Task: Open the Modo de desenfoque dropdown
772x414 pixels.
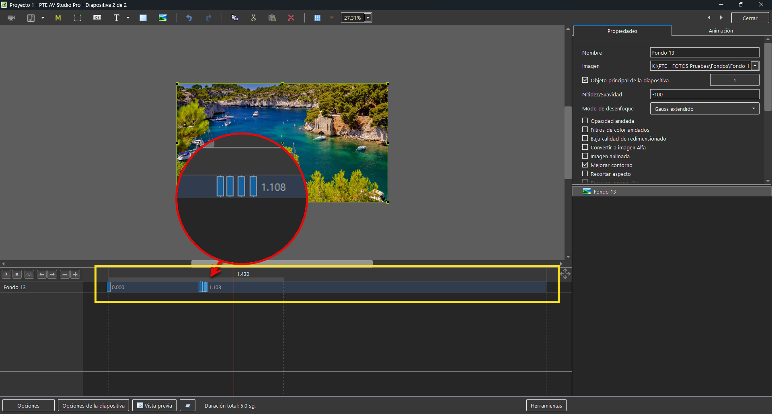Action: [704, 108]
